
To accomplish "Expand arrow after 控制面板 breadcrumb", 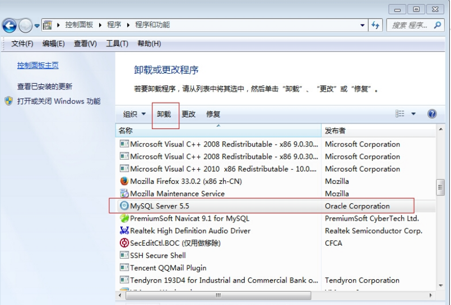I will pos(100,25).
